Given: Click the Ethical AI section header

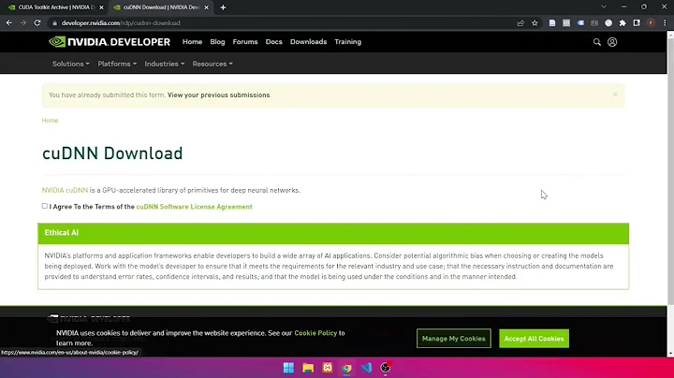Looking at the screenshot, I should click(x=333, y=233).
